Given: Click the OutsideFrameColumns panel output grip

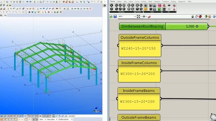Looking at the screenshot, I should click(x=162, y=45).
